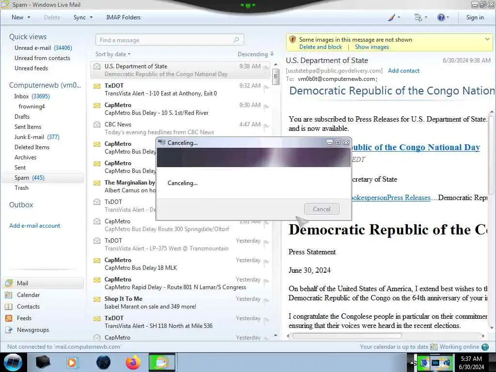The image size is (496, 372).
Task: Click the Feeds RSS icon
Action: (x=9, y=318)
